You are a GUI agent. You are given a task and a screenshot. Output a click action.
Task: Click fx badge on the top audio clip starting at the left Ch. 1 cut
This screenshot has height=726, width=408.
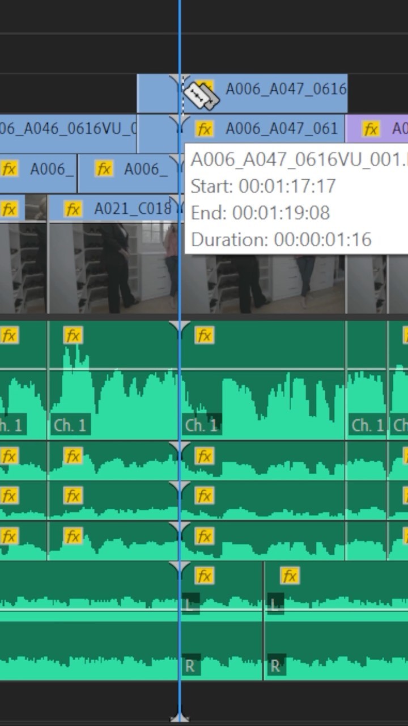pos(73,335)
